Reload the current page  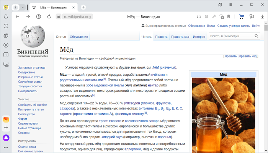pos(49,16)
